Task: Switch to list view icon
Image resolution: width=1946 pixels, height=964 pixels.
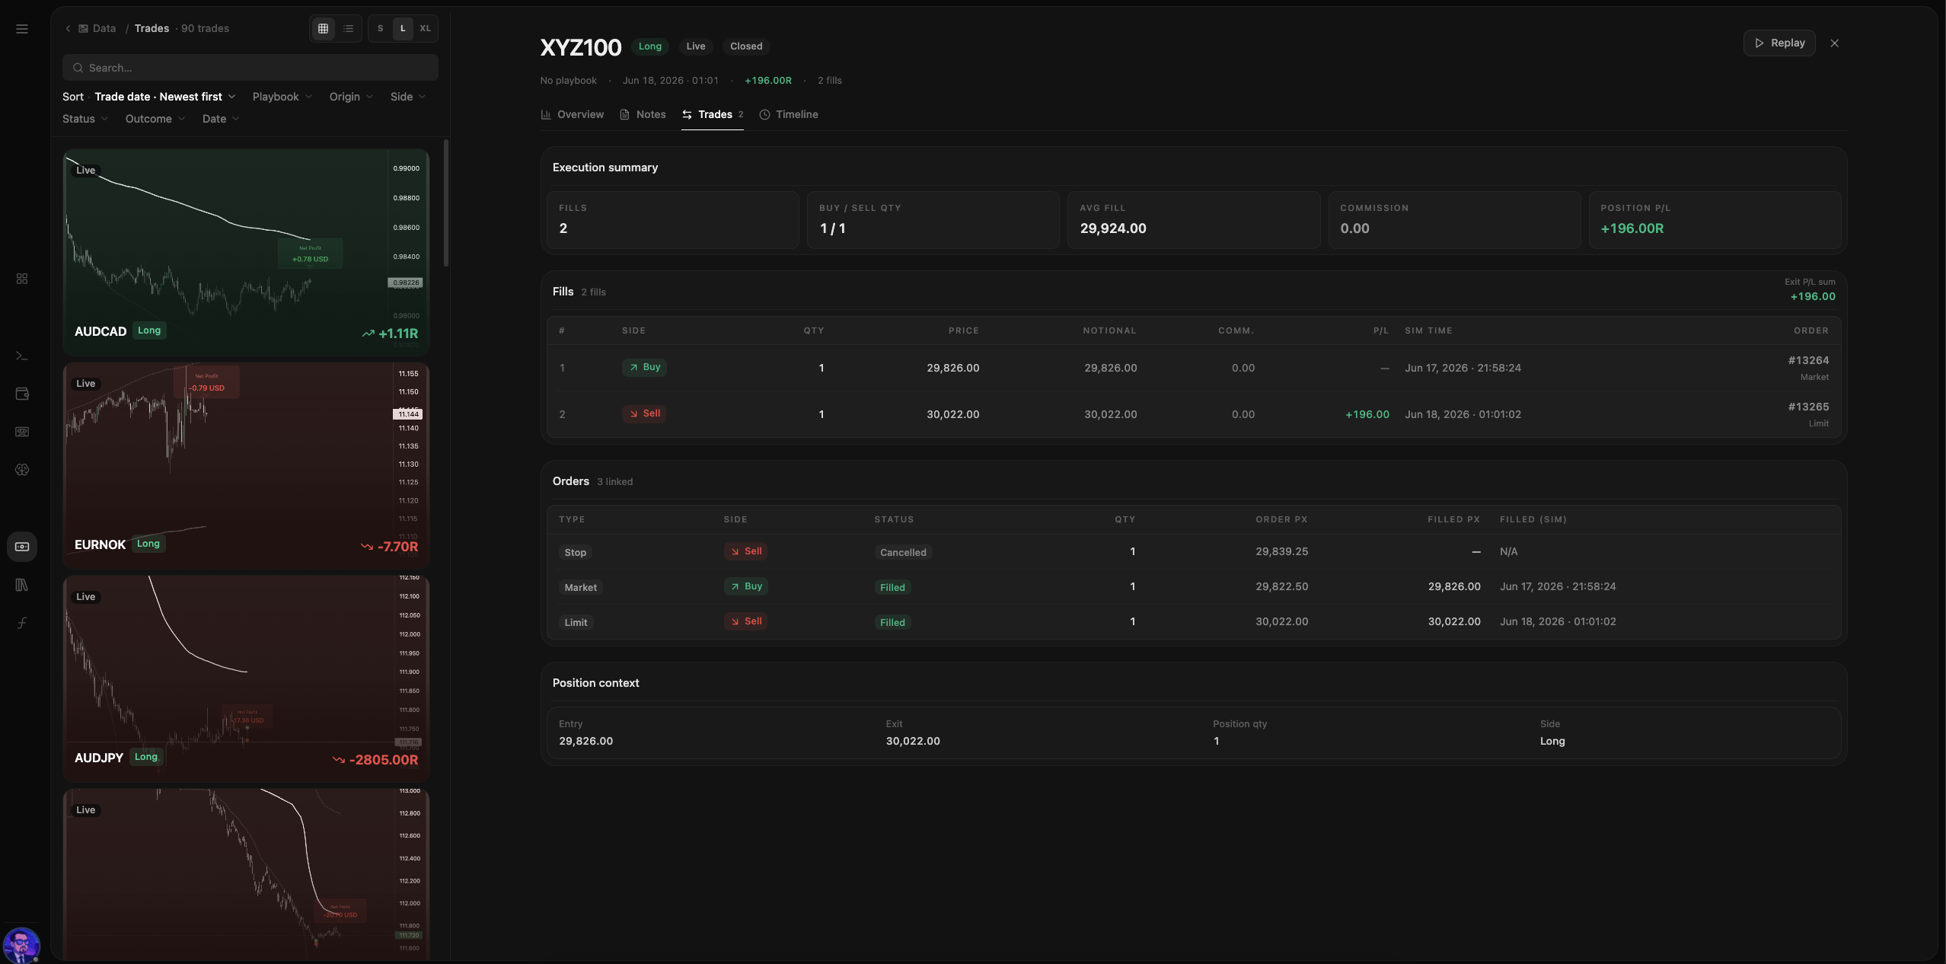Action: pos(349,28)
